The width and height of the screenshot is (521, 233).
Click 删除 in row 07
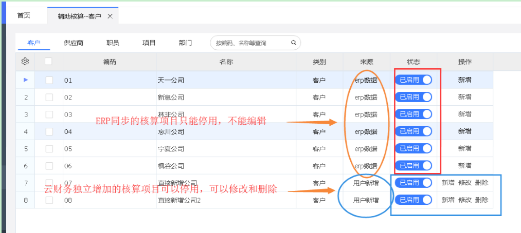pyautogui.click(x=481, y=183)
